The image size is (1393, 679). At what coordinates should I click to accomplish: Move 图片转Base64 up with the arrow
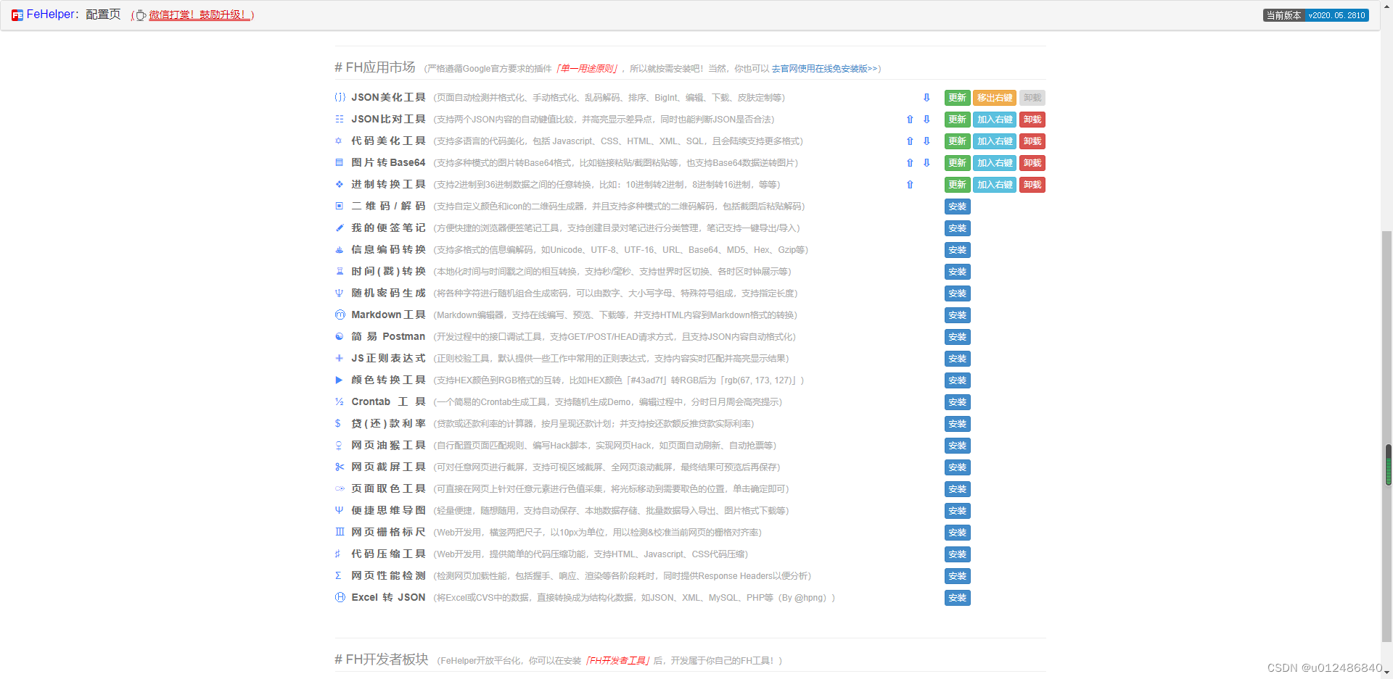(x=910, y=162)
